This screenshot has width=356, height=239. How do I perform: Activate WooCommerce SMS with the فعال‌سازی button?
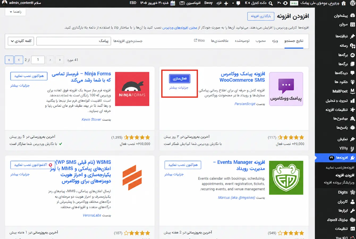point(180,79)
